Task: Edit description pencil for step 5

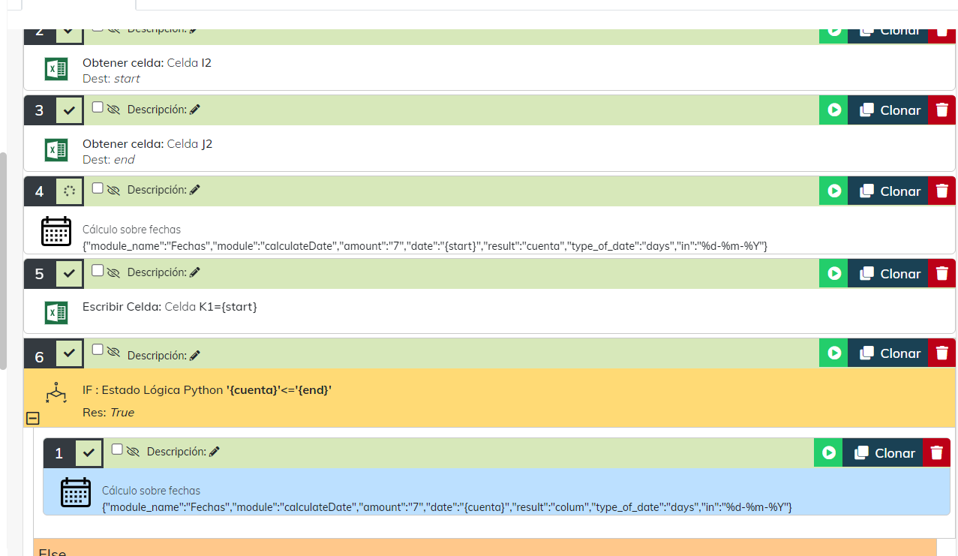Action: (195, 272)
